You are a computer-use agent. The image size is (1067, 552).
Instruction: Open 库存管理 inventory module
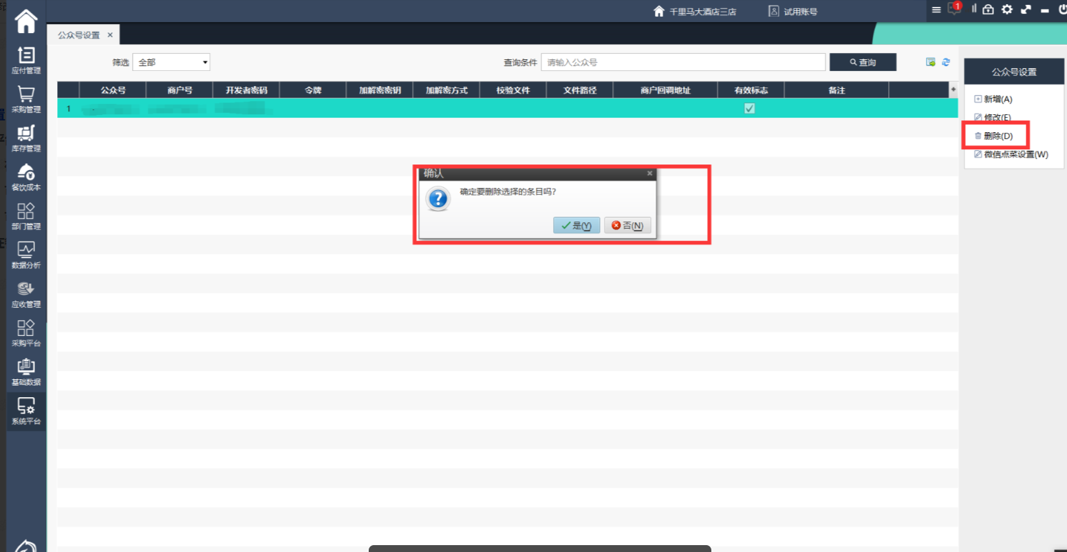pos(25,138)
